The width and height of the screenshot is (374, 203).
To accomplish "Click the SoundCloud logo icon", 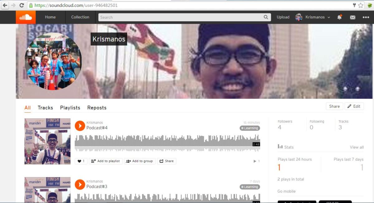I will pos(26,17).
